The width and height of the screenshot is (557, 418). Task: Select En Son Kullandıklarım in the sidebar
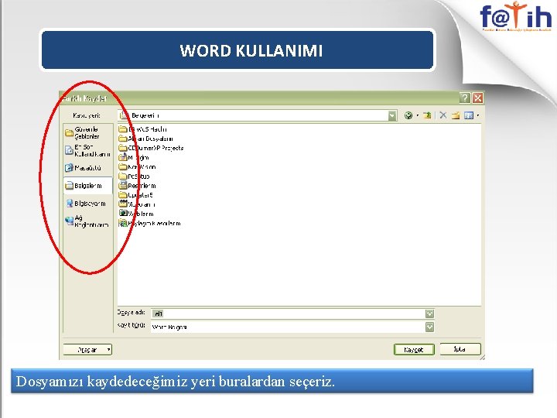point(87,150)
